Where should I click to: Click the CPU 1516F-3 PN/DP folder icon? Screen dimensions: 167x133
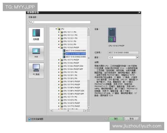(x=61, y=81)
